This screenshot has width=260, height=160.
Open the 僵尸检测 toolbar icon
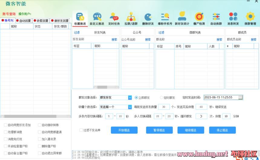pos(199,18)
